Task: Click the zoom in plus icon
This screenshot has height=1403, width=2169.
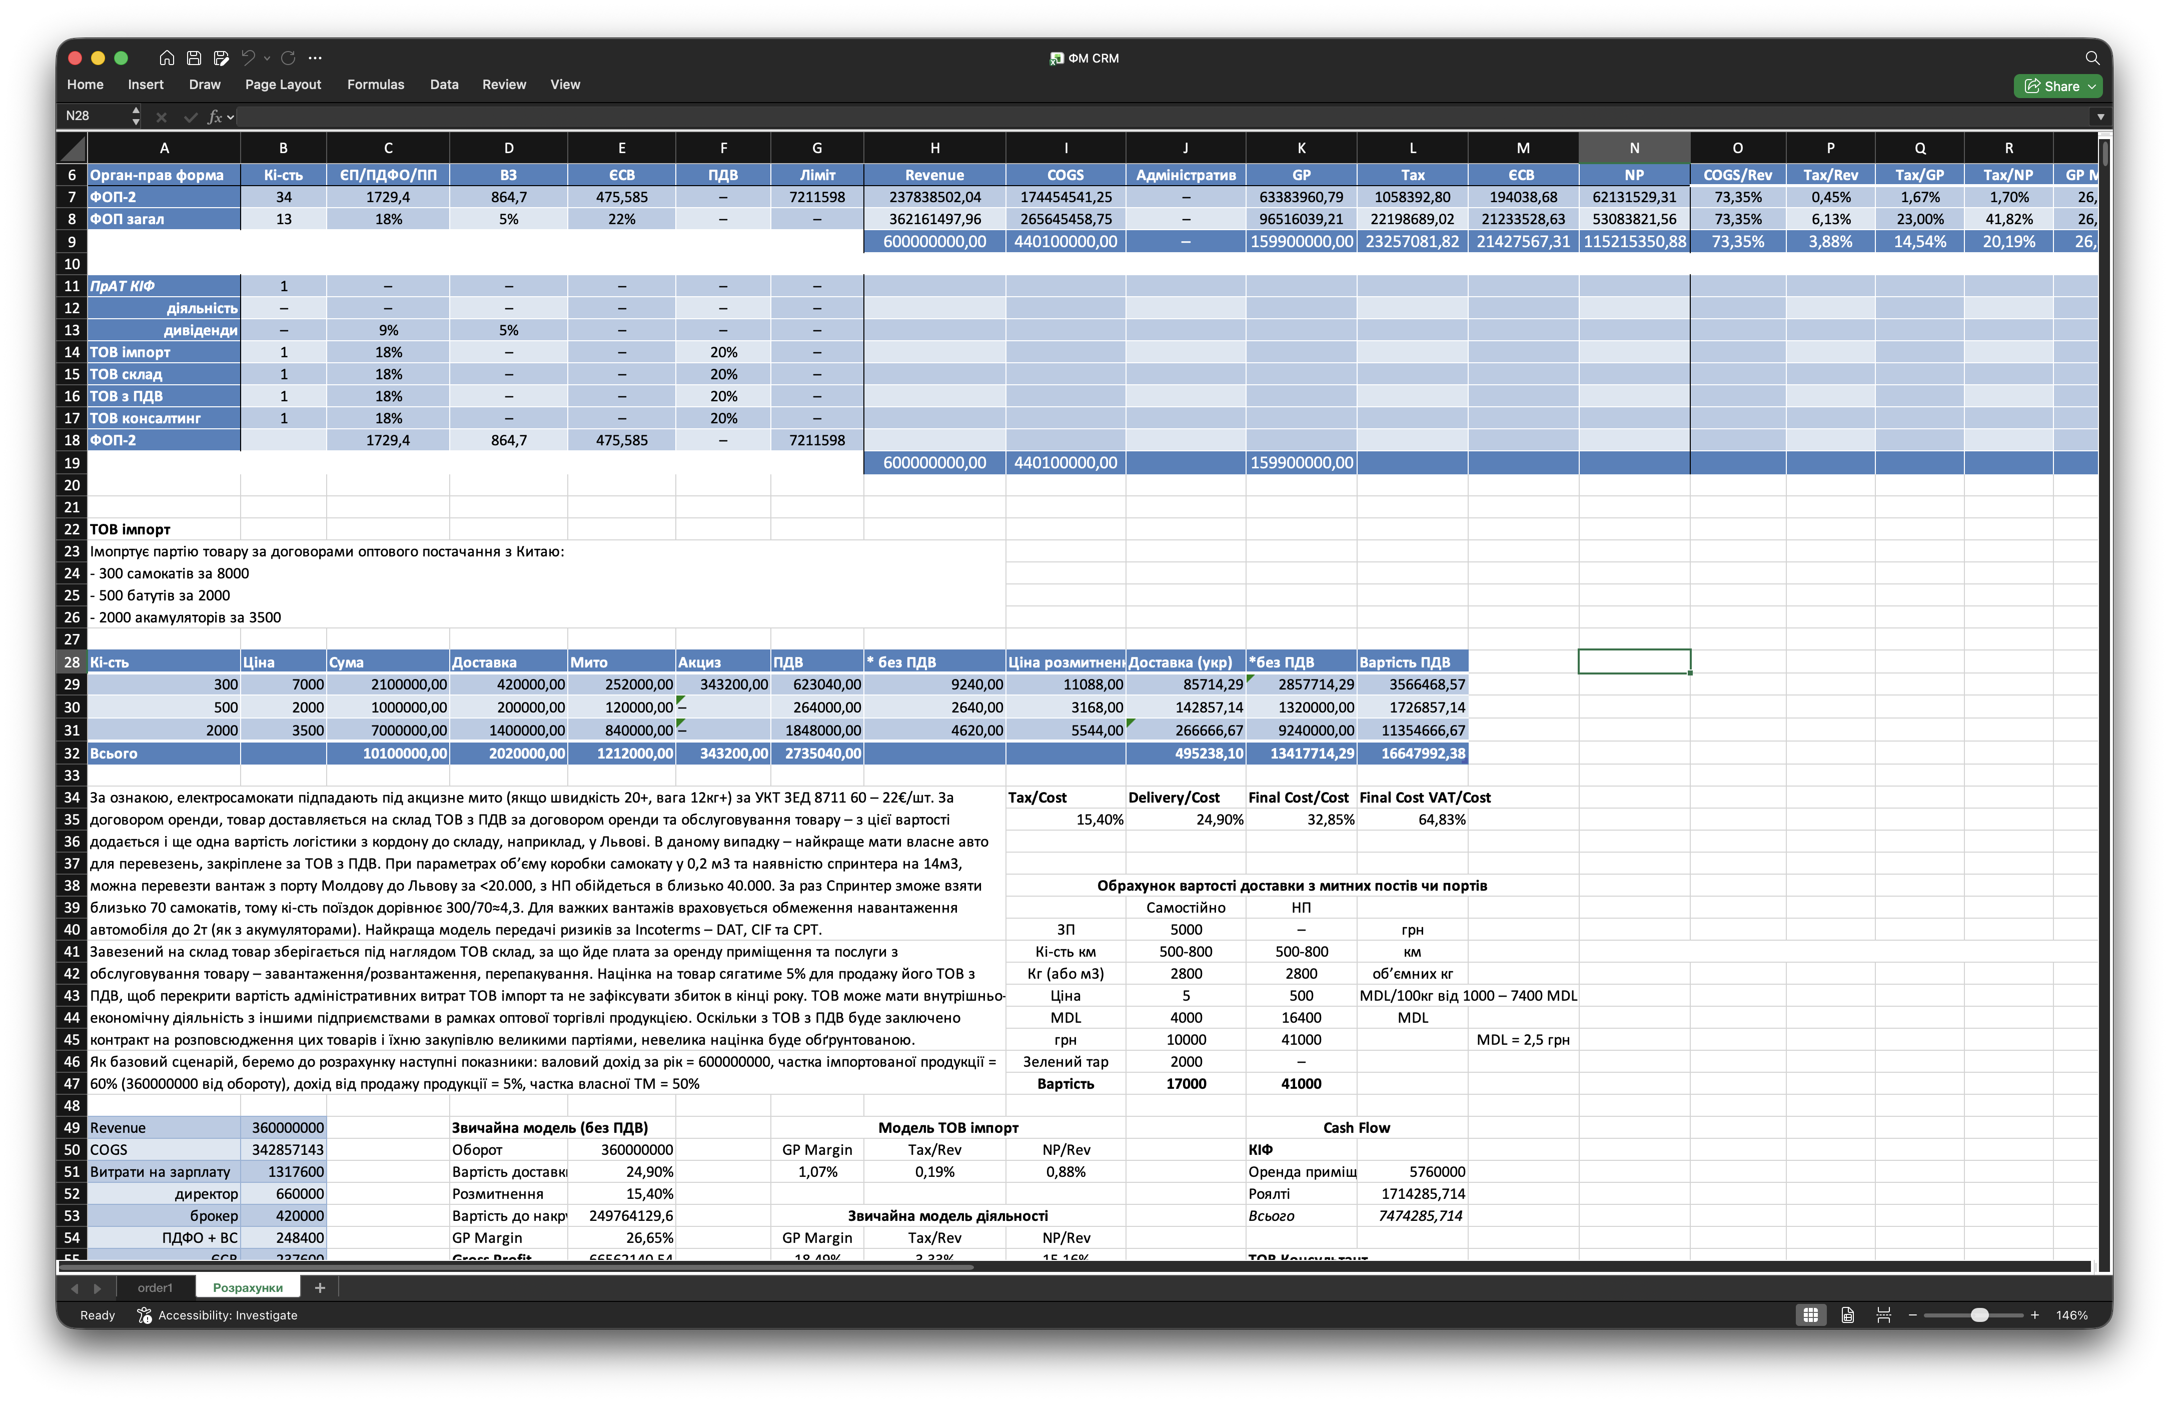Action: click(2034, 1314)
